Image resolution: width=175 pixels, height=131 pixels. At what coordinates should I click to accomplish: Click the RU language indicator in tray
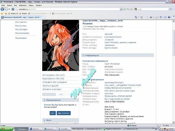click(156, 129)
